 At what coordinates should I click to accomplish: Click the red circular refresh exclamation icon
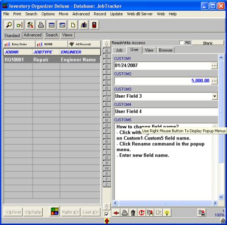[141, 213]
